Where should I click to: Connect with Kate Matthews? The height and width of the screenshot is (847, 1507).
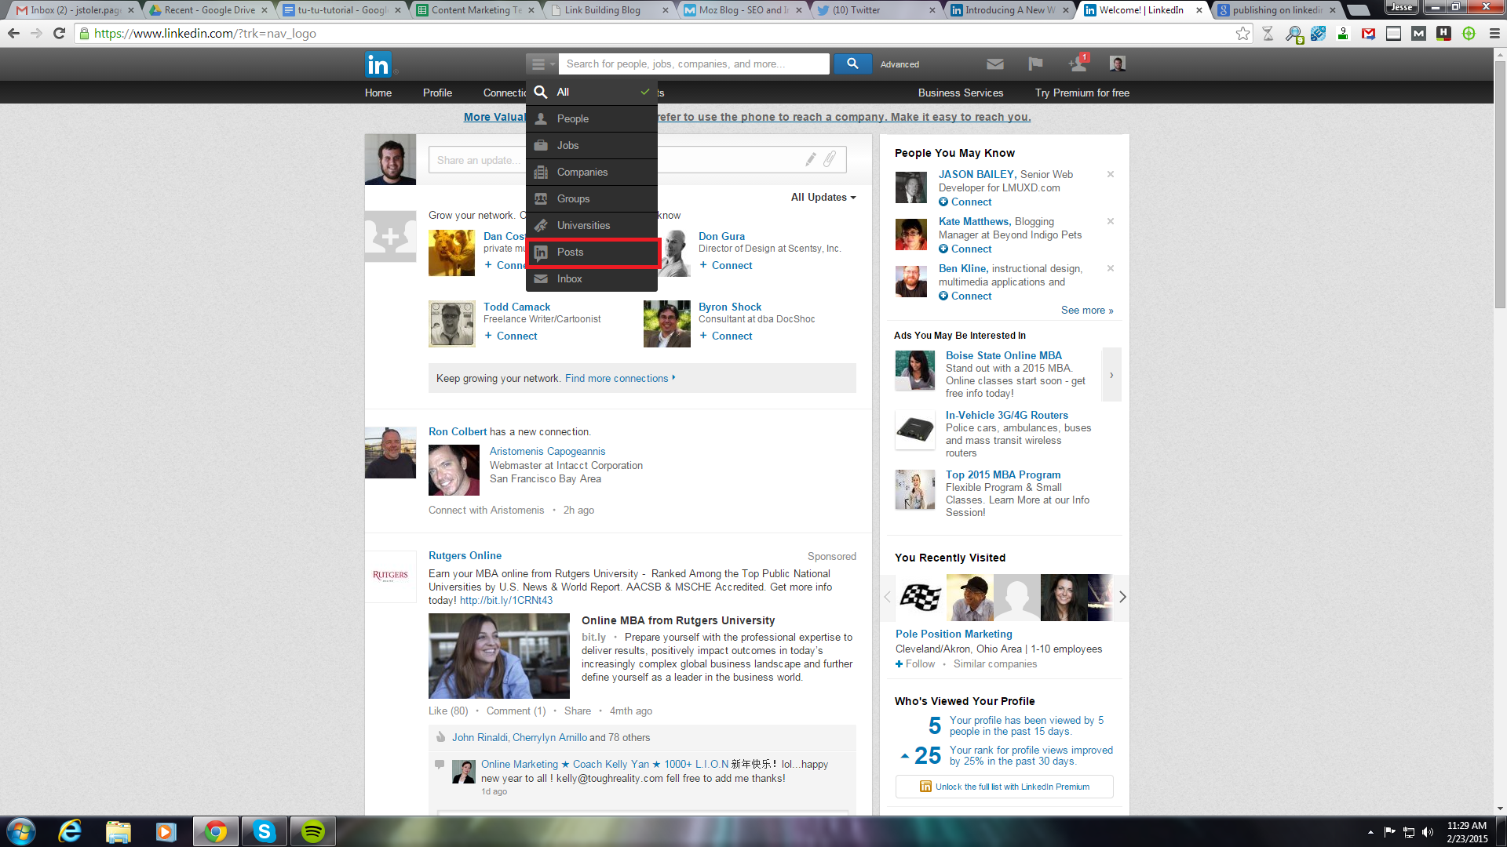[965, 249]
